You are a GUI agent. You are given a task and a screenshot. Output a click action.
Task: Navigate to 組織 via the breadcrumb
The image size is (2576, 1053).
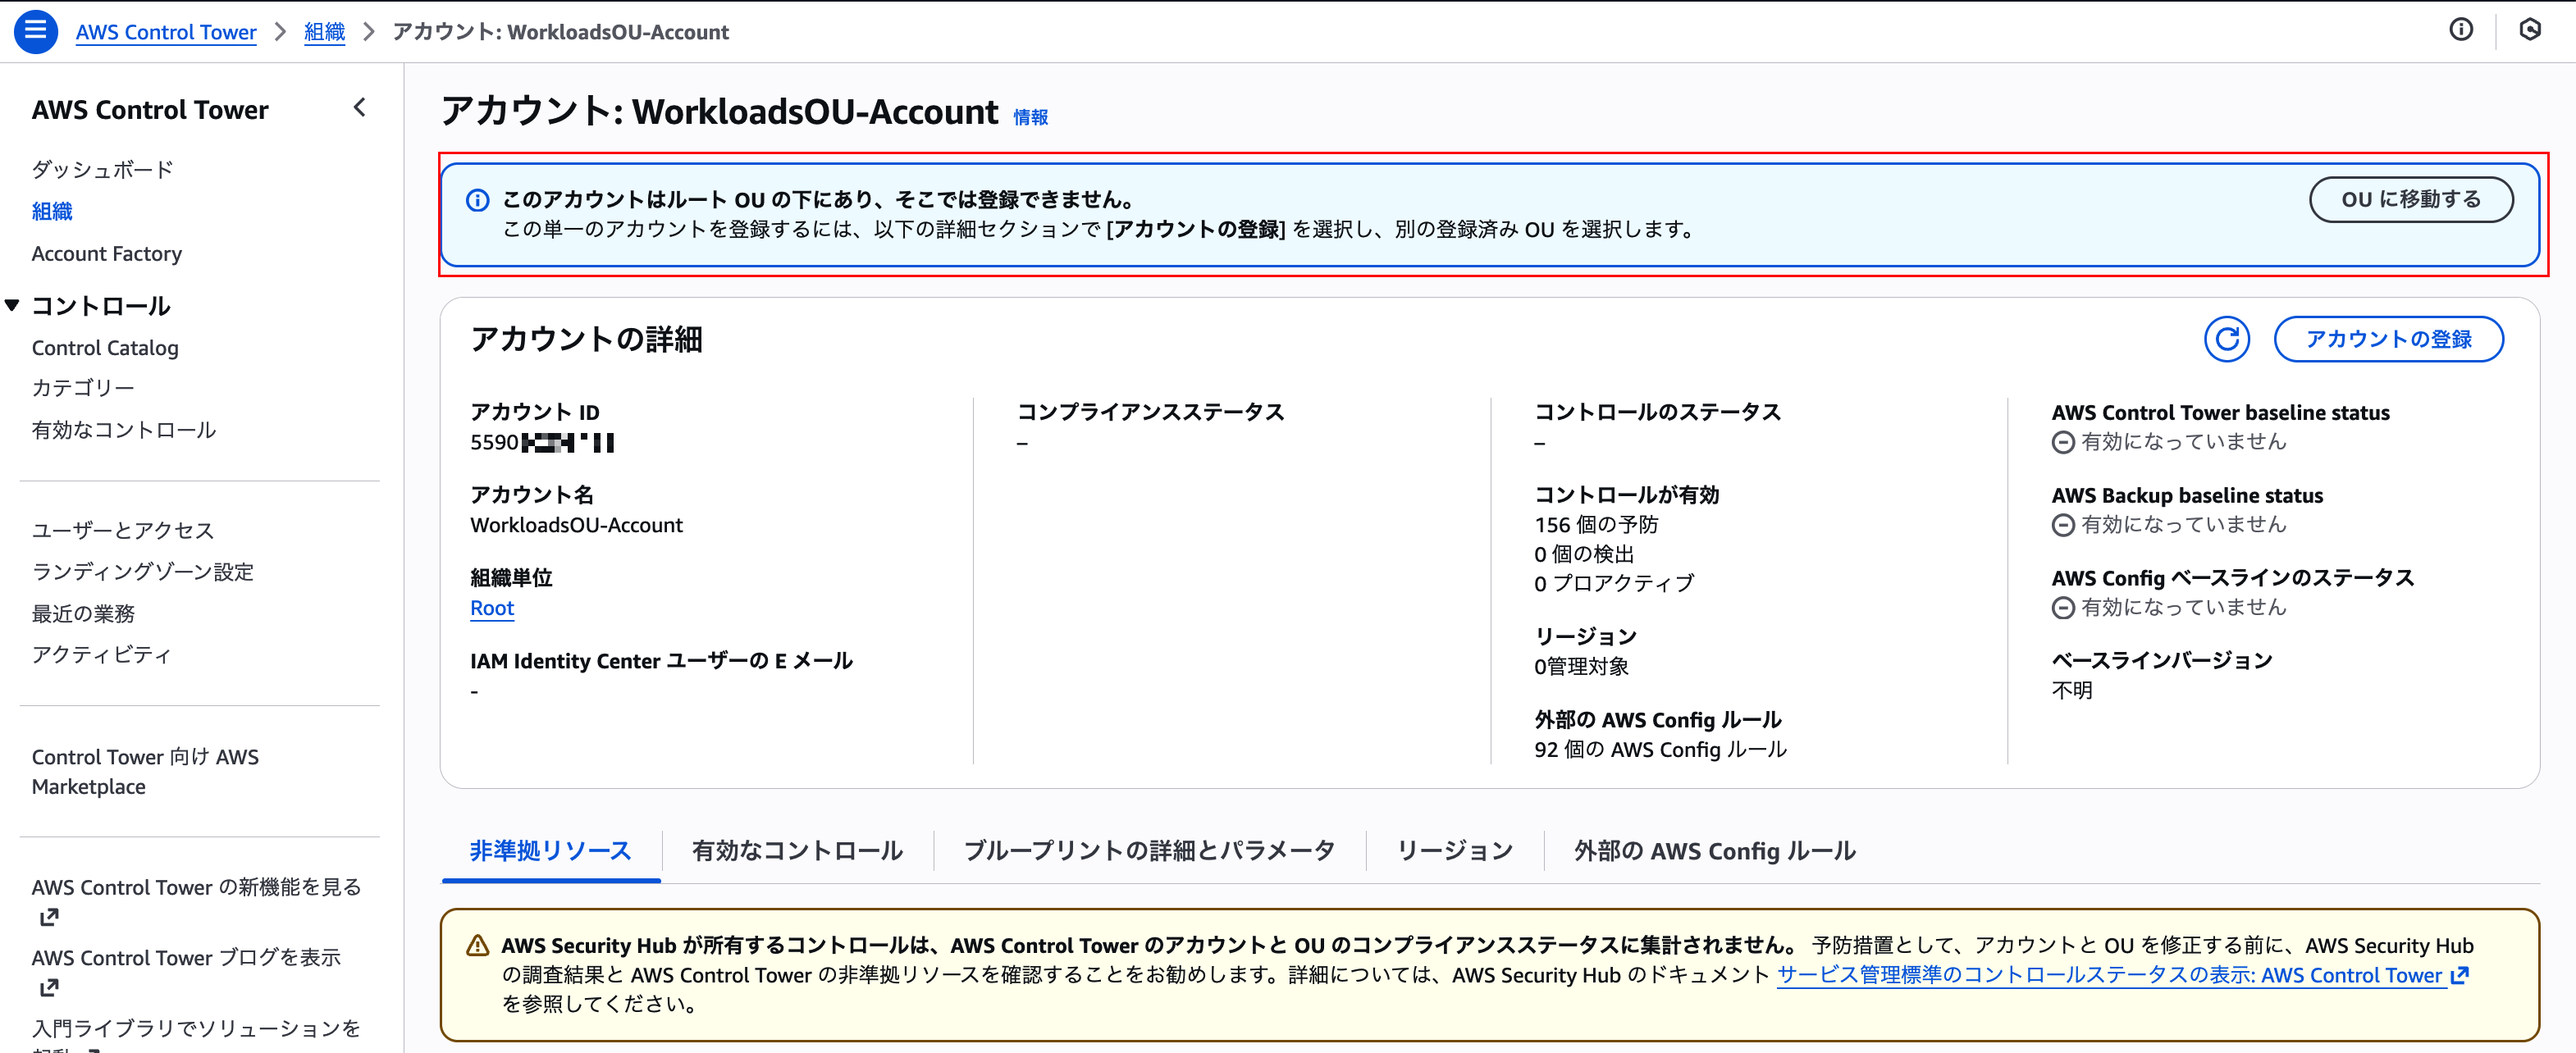pyautogui.click(x=323, y=31)
